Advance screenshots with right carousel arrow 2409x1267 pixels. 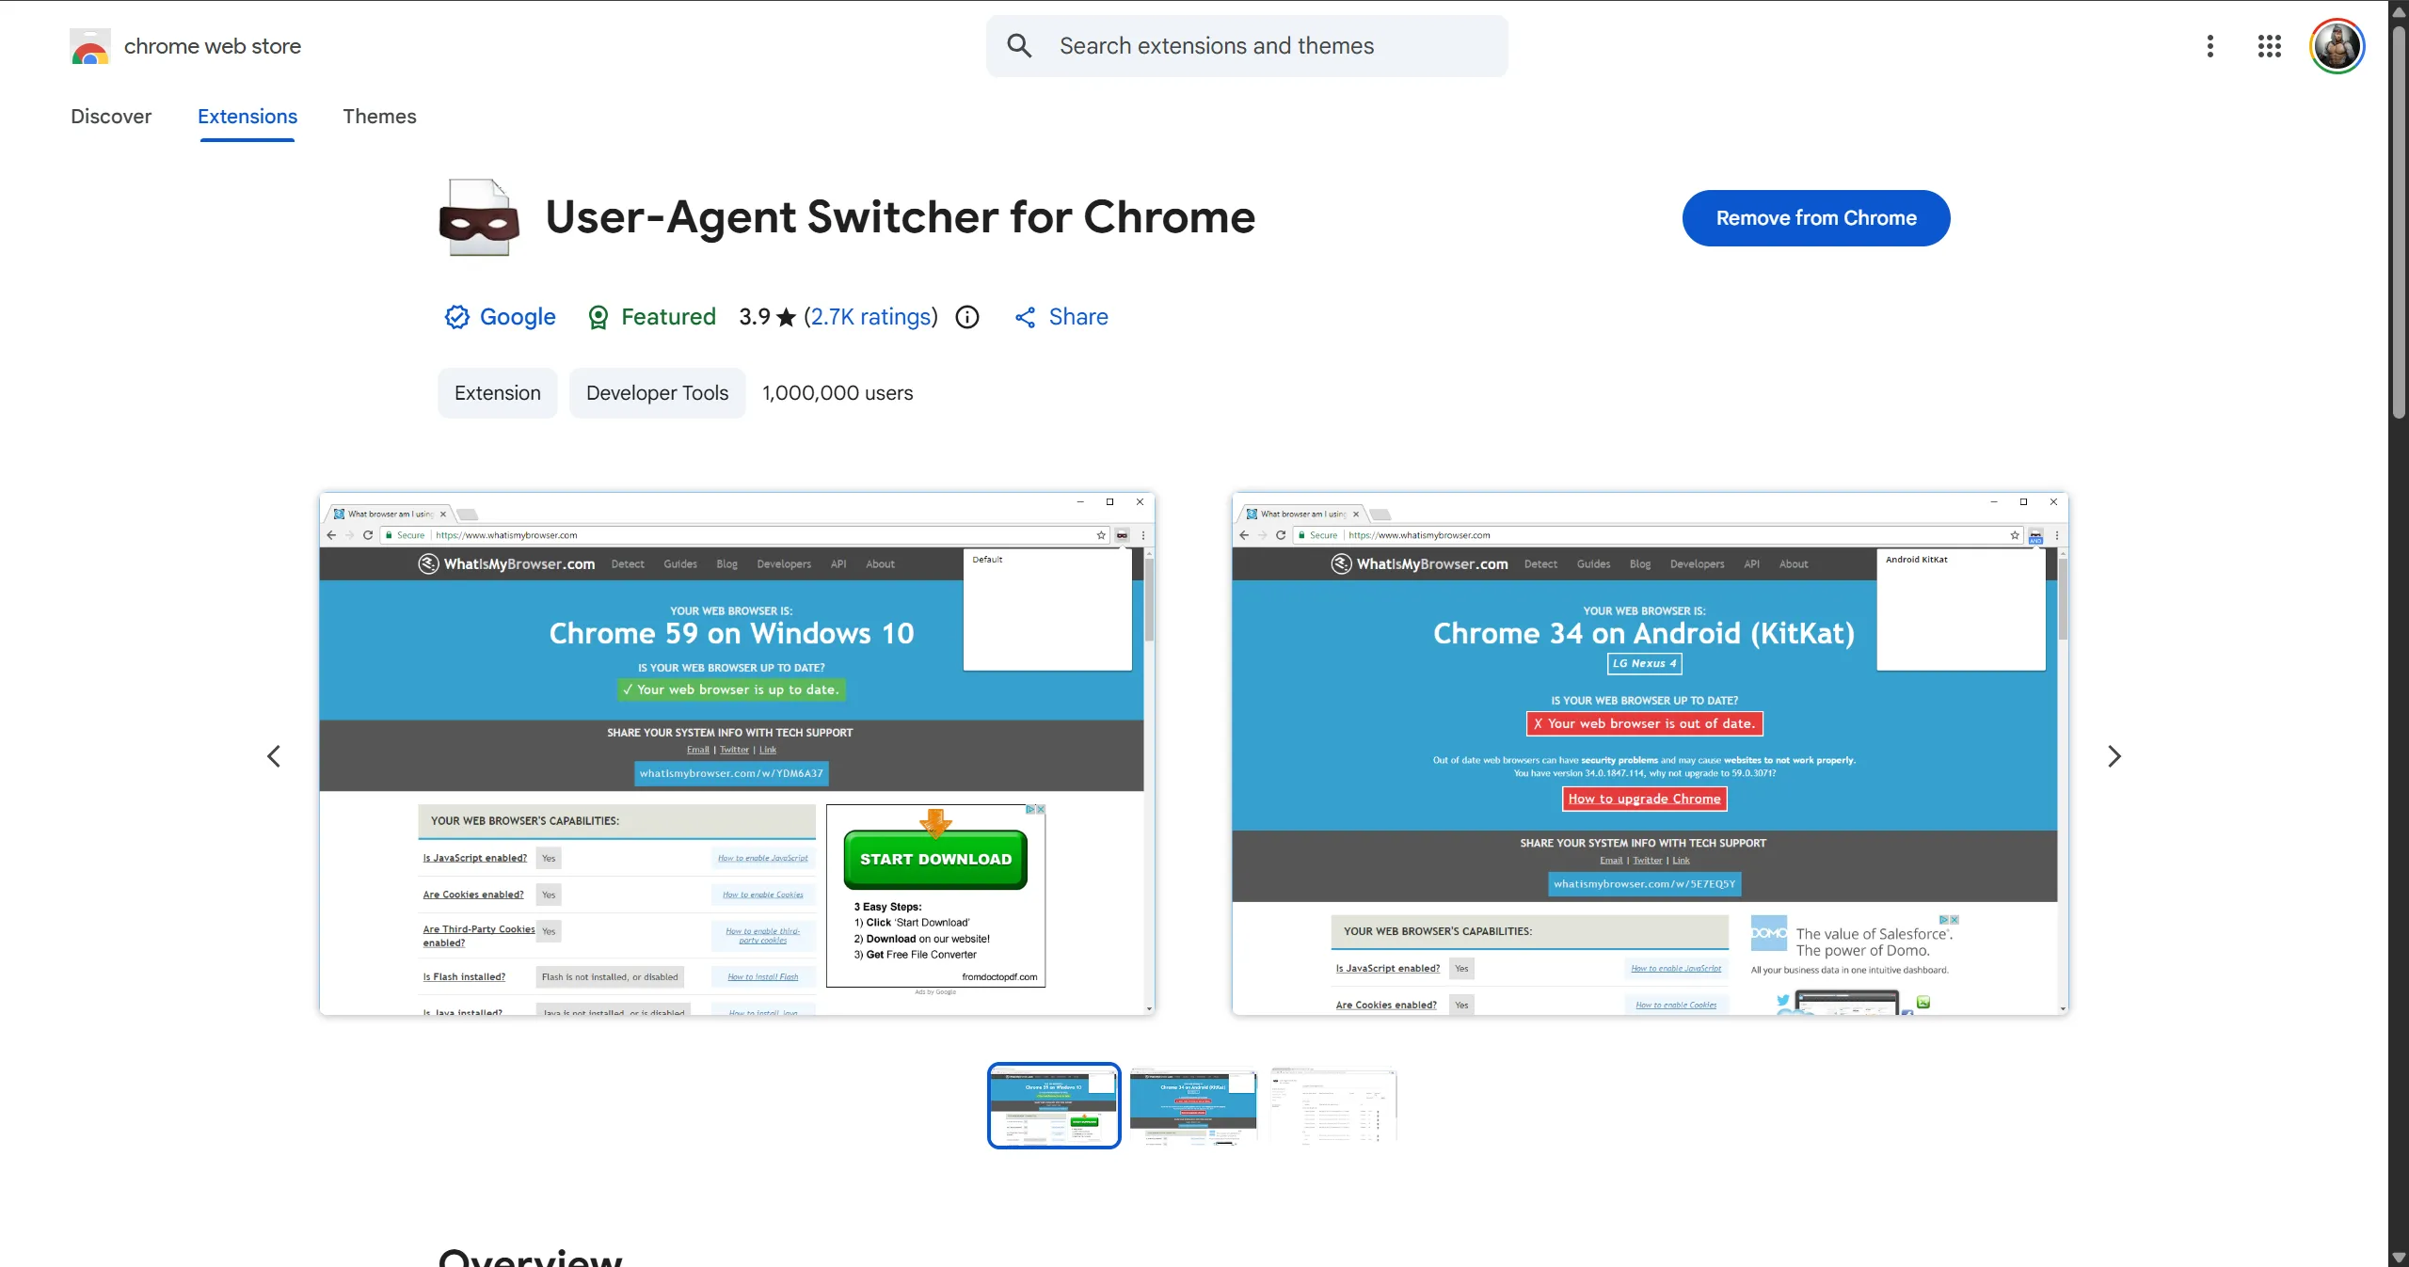[2114, 755]
